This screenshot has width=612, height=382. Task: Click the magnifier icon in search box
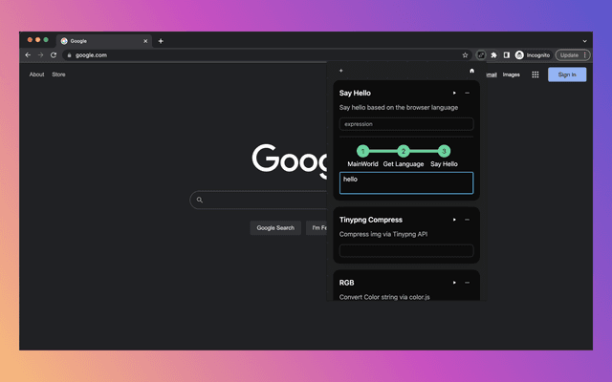click(200, 200)
